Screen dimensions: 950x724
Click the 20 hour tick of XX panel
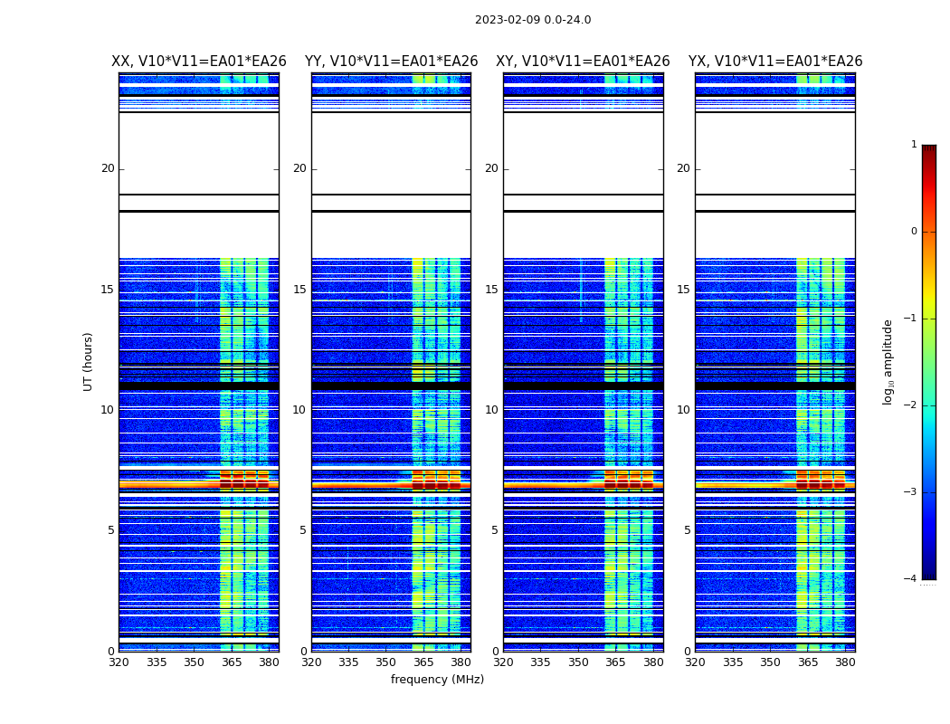[x=108, y=168]
